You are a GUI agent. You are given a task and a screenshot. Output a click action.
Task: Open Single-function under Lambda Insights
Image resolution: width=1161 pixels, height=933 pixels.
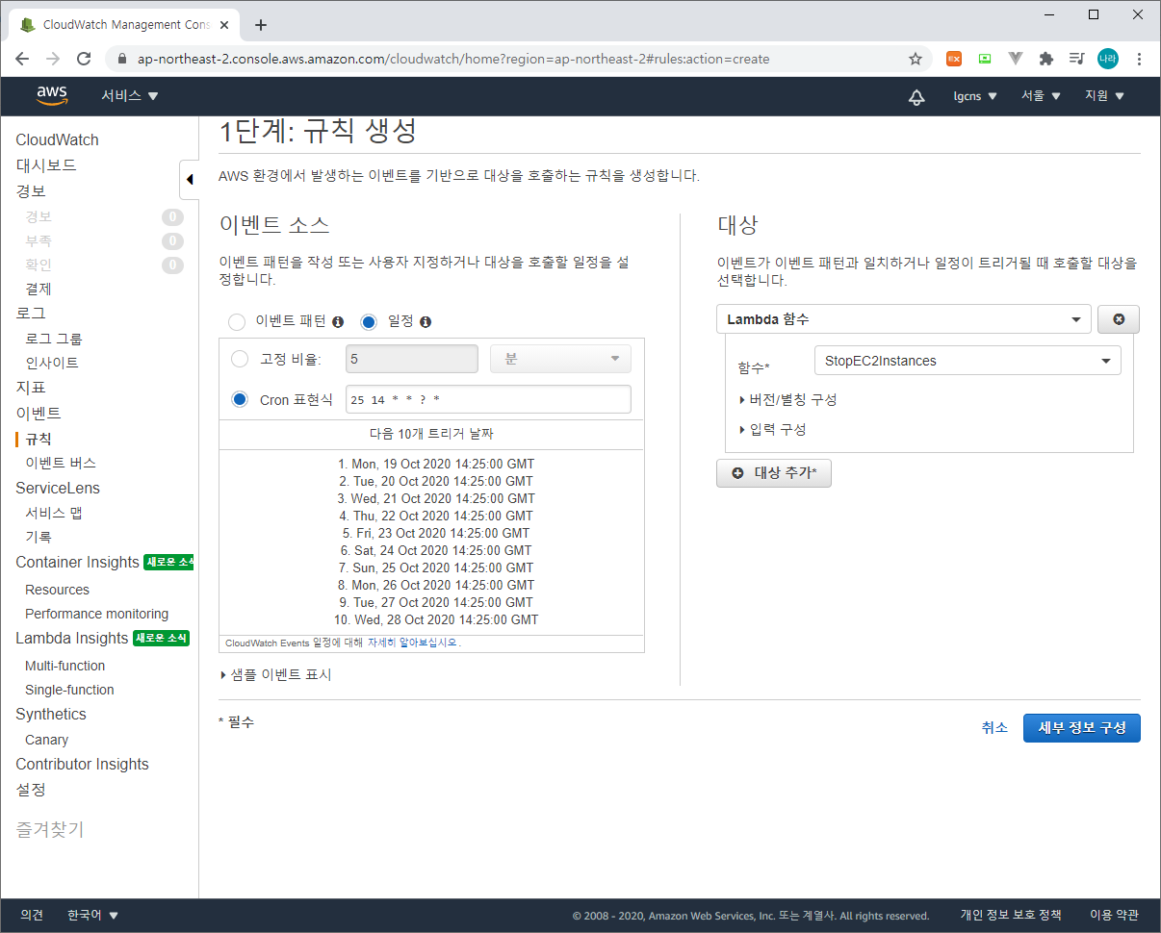tap(69, 690)
